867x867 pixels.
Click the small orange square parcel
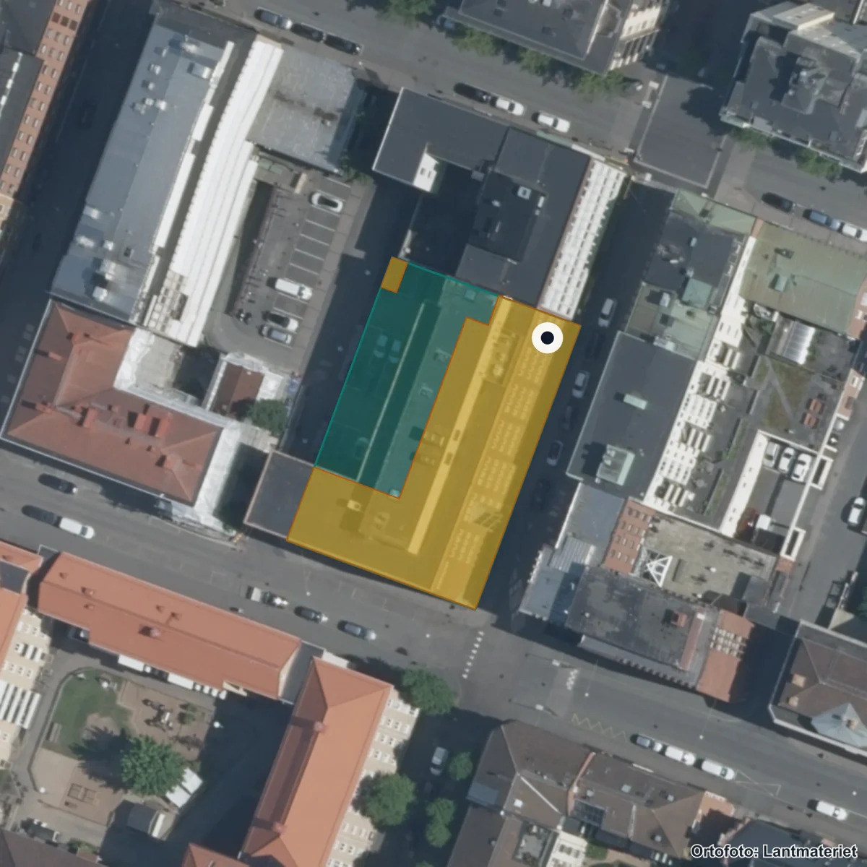pos(394,275)
